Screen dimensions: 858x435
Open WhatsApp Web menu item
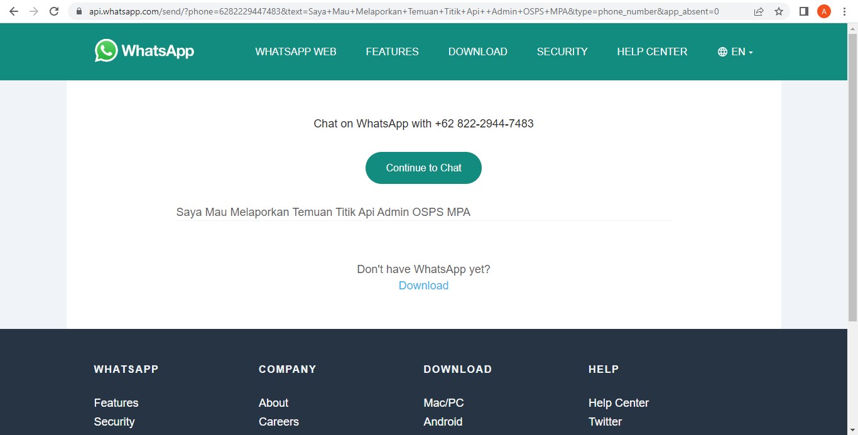pos(296,51)
